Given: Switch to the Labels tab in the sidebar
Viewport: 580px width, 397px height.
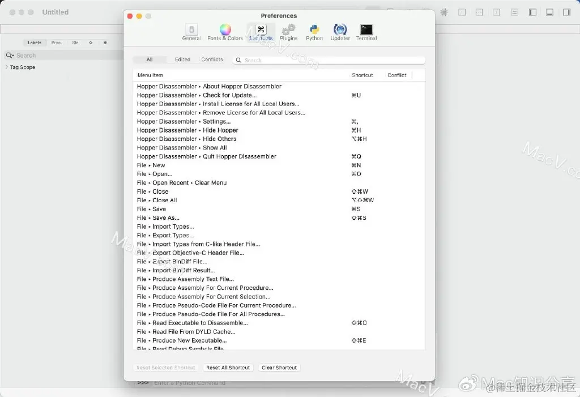Looking at the screenshot, I should 35,42.
